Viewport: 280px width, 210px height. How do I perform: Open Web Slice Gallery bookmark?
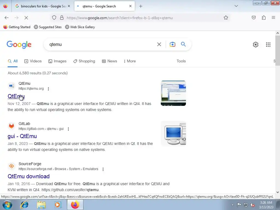[x=80, y=27]
